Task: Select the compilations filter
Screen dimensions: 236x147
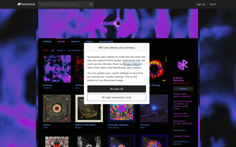Action: pos(76,51)
